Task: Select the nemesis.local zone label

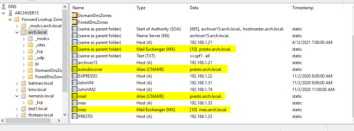Action: tap(41, 96)
